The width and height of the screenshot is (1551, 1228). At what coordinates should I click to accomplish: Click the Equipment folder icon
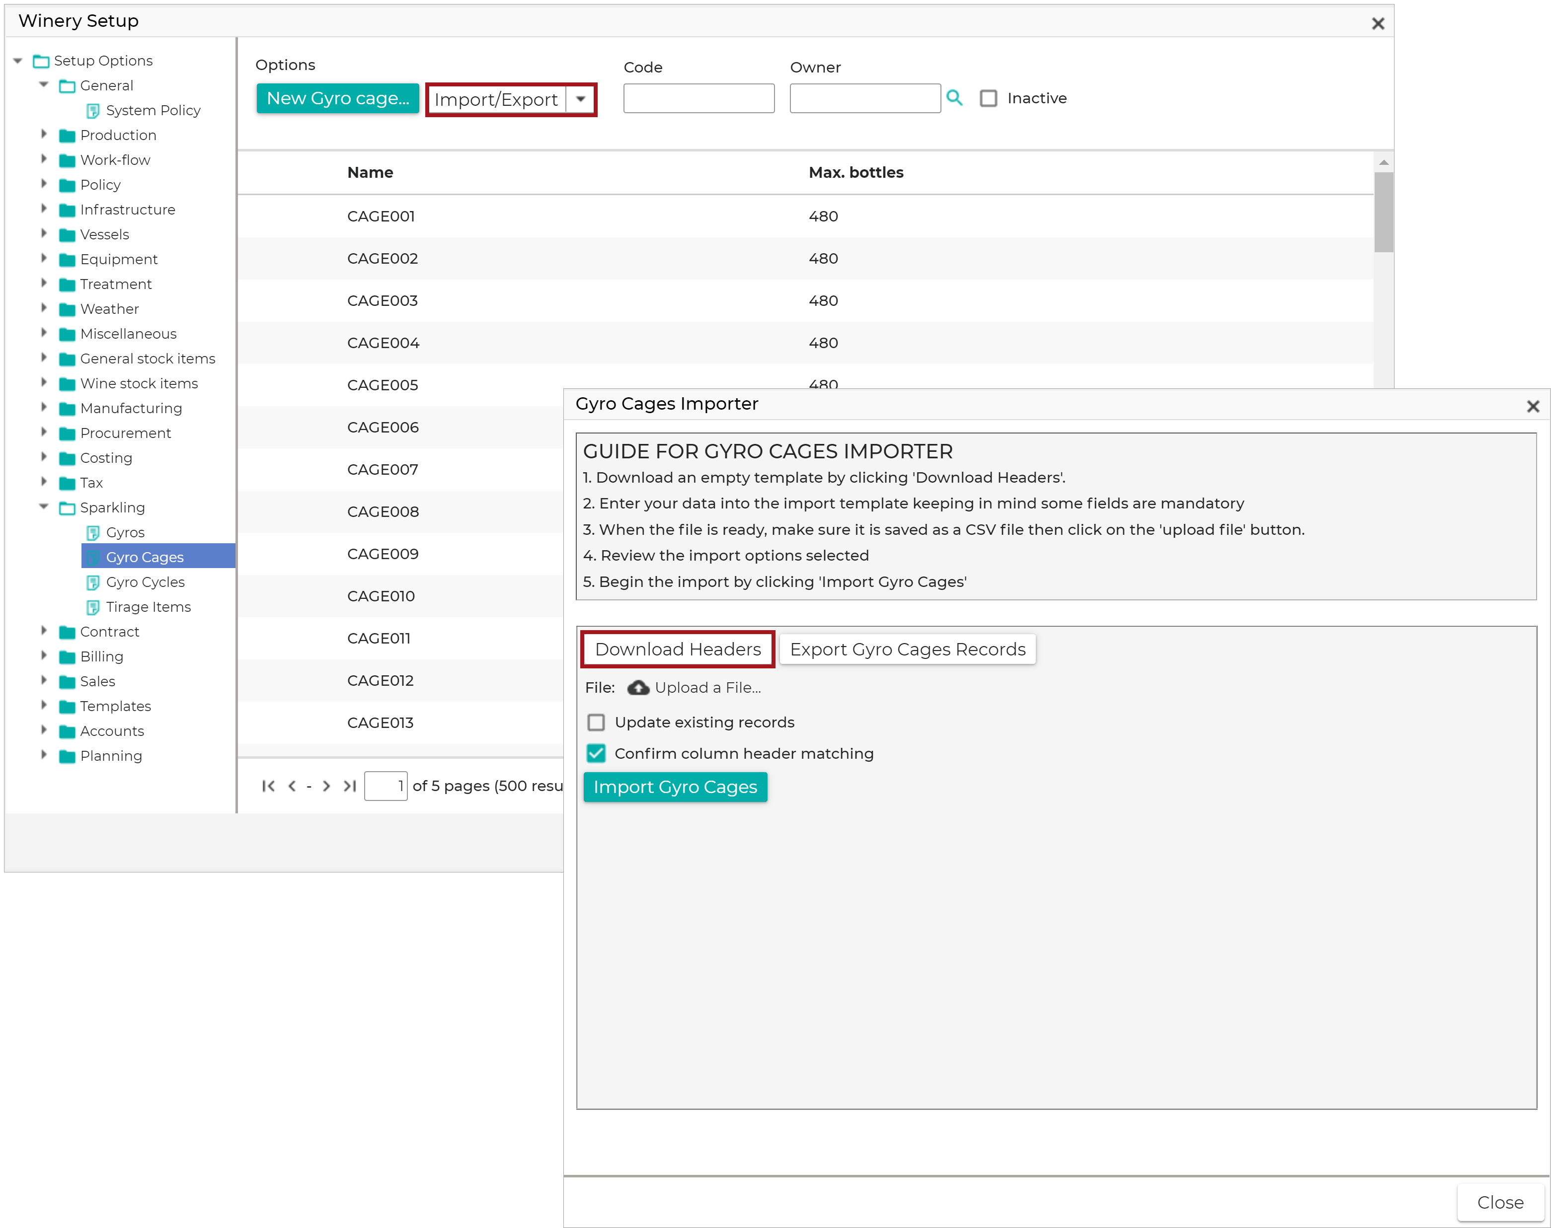[x=67, y=260]
